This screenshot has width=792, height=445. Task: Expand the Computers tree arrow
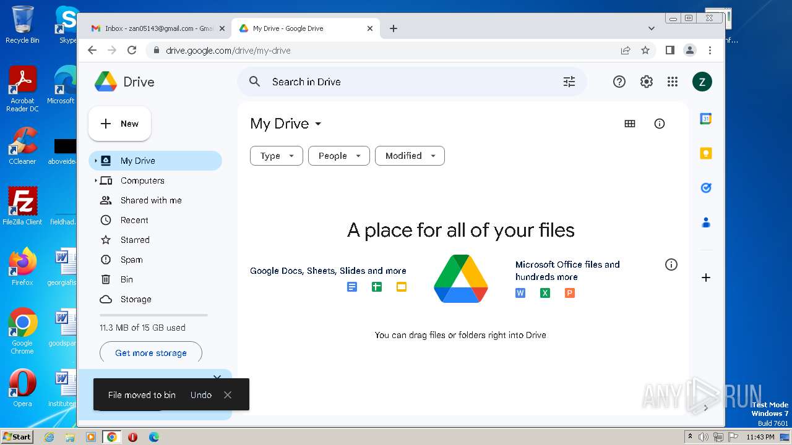95,180
